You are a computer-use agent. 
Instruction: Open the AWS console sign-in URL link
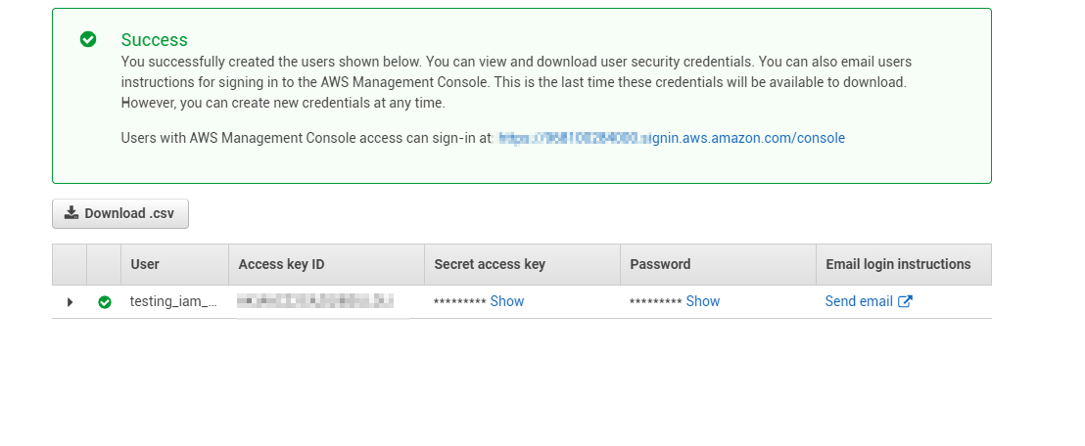pyautogui.click(x=671, y=138)
